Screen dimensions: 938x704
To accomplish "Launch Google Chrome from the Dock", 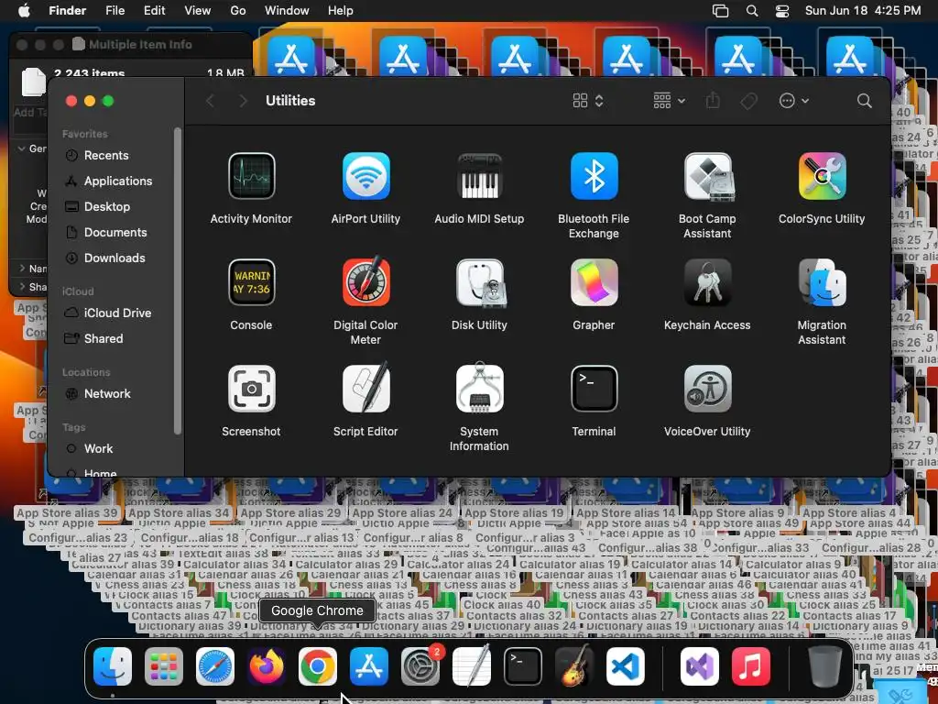I will 318,666.
